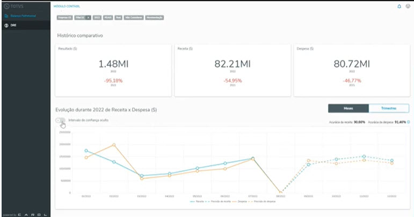Switch to the Trimestres view tab
Screen dimensions: 414x217
click(x=388, y=108)
